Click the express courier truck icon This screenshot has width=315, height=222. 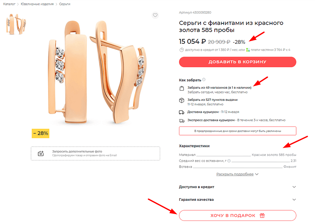tap(182, 120)
